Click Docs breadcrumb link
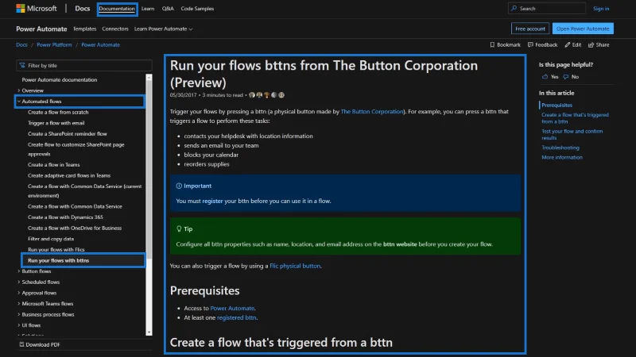 tap(21, 45)
